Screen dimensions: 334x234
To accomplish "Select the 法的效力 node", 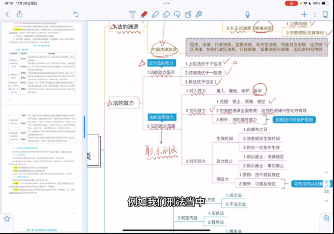I will coord(124,103).
